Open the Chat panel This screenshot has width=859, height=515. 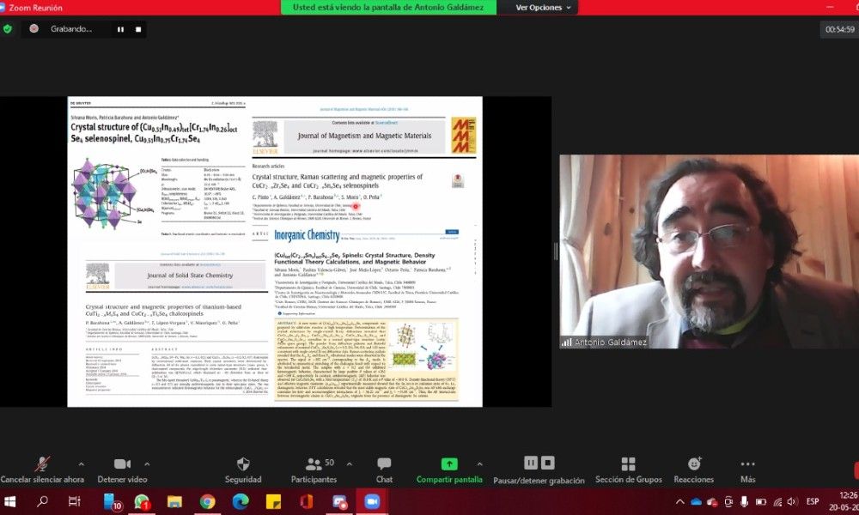(x=384, y=464)
